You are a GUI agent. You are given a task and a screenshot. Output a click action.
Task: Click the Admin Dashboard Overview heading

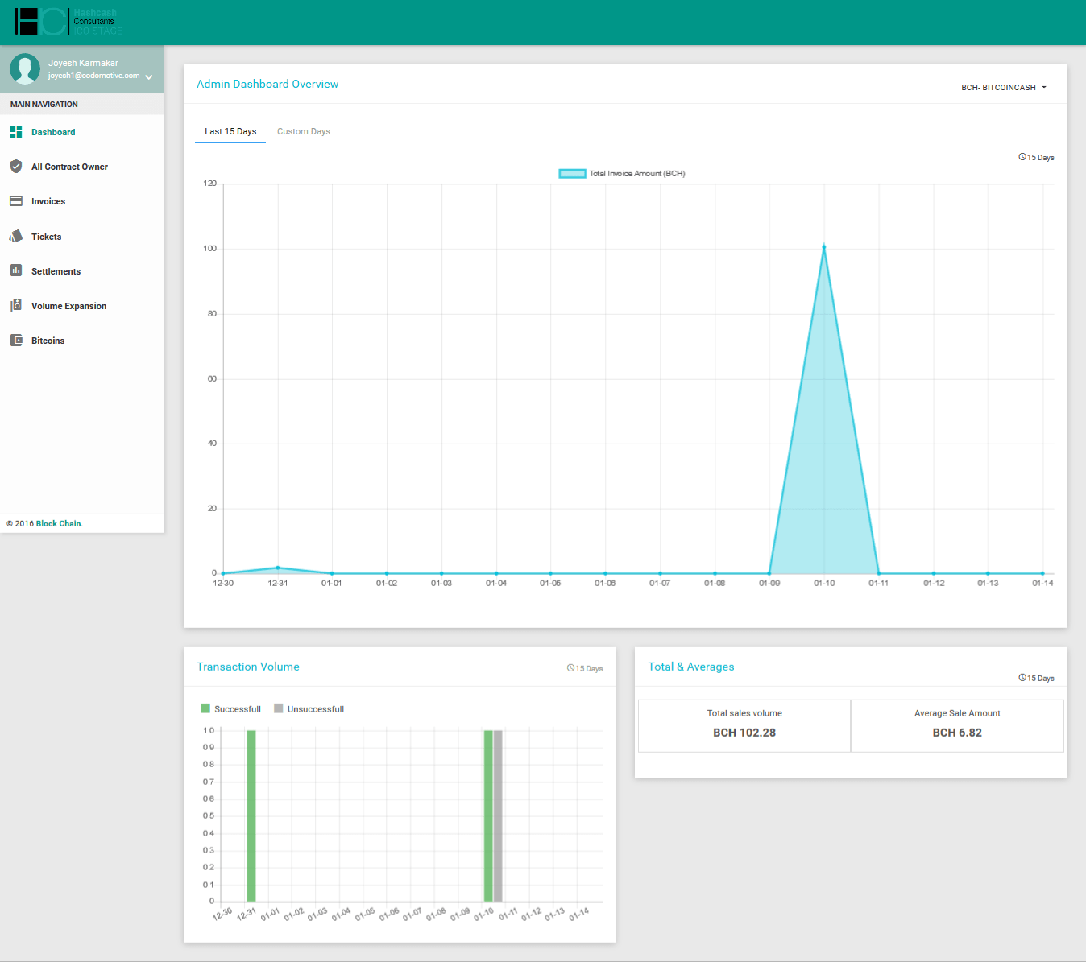(x=267, y=84)
